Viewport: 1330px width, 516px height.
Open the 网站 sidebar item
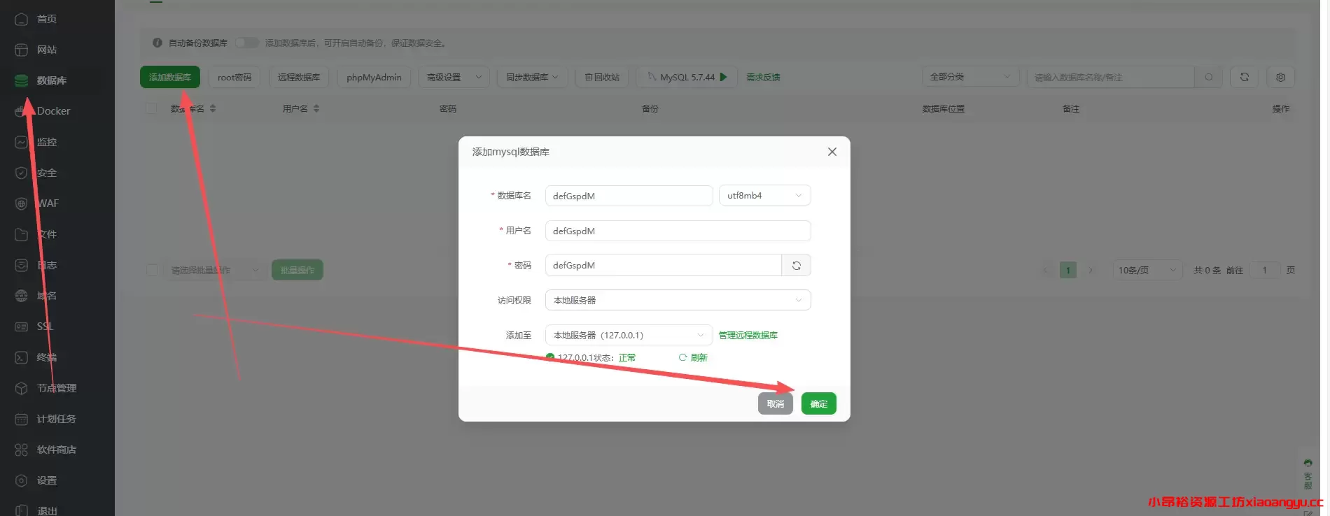click(46, 50)
